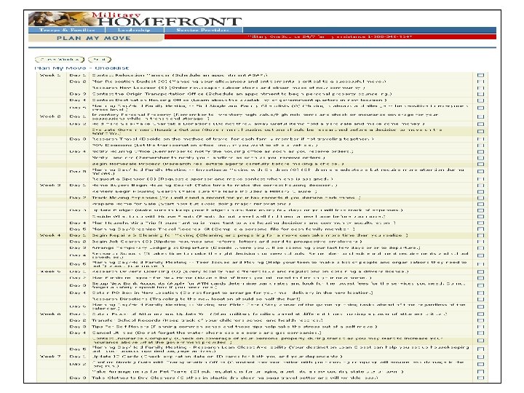Screen dimensions: 524x393
Task: Tick Get a PO Box in New Location checkbox
Action: [x=480, y=293]
